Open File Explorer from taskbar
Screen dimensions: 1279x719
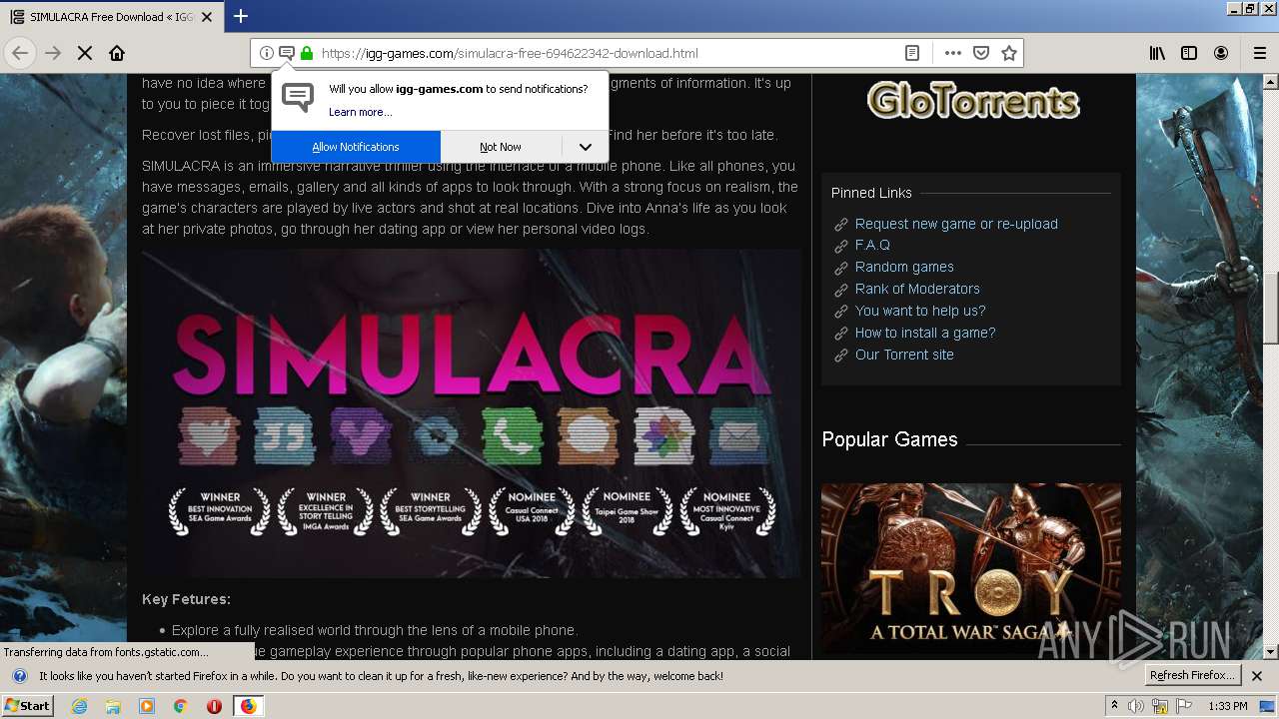pyautogui.click(x=113, y=706)
